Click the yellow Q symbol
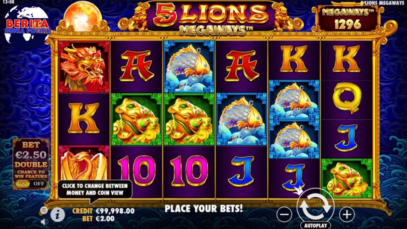Screen dimensions: 407x229 (347, 98)
